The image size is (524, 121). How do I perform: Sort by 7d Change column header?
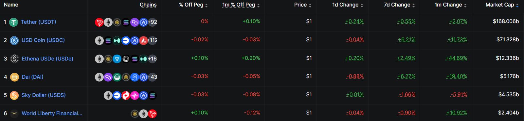click(399, 5)
